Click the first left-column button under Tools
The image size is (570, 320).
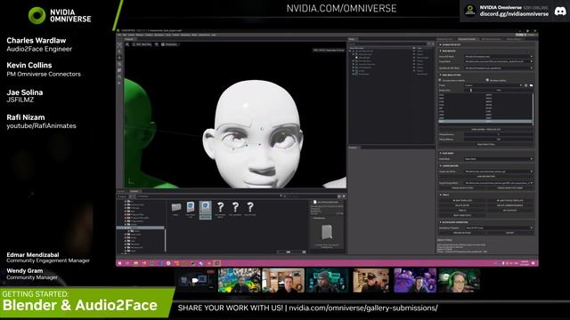point(462,200)
